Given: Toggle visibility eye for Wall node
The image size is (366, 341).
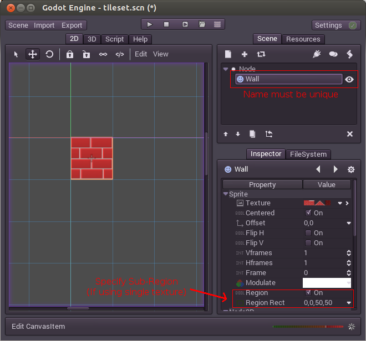Looking at the screenshot, I should click(349, 79).
